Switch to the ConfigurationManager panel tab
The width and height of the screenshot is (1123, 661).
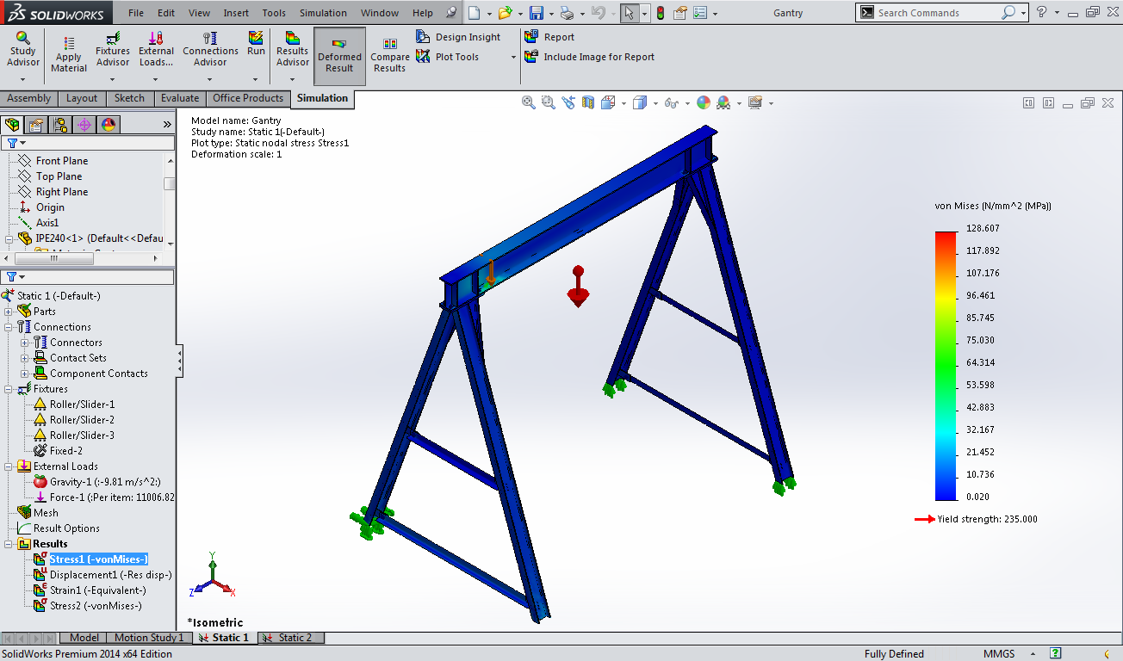pyautogui.click(x=60, y=125)
